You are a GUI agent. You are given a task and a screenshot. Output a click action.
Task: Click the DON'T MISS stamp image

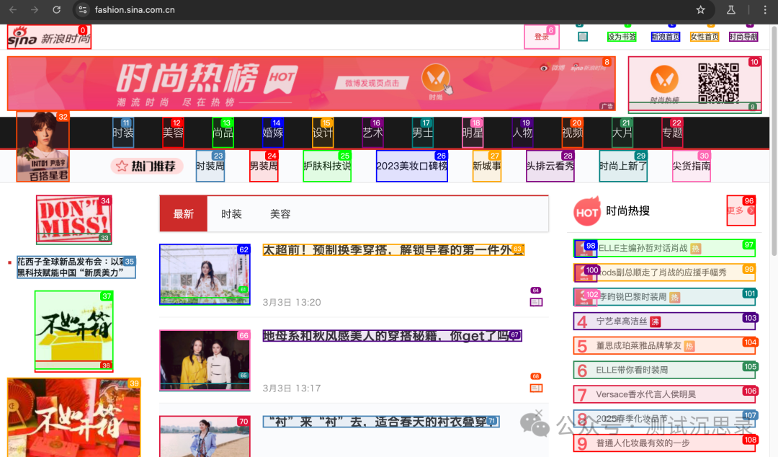(x=74, y=220)
